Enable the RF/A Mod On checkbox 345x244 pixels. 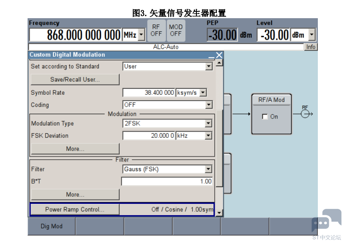(x=265, y=117)
